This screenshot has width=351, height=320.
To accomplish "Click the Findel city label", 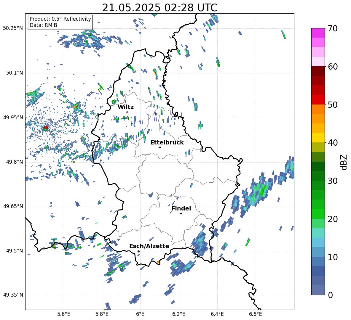I will tap(181, 208).
